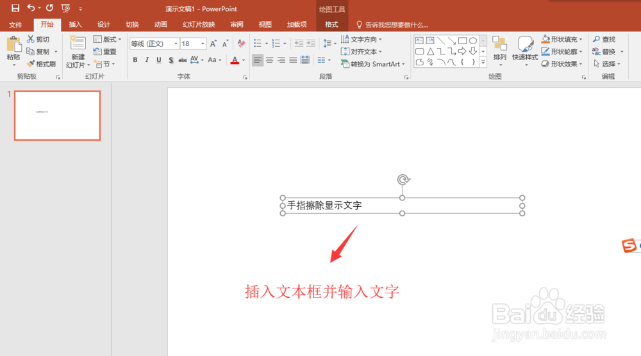Open Quick Styles gallery
Screen dimensions: 641x356
click(x=525, y=51)
